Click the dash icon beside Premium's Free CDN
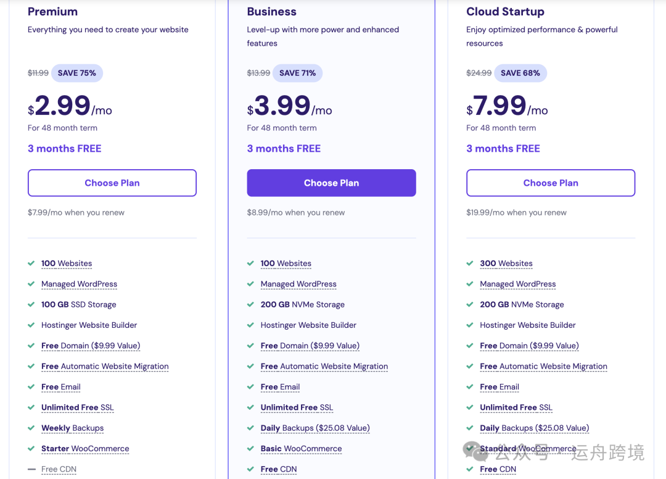The image size is (666, 479). (x=31, y=469)
